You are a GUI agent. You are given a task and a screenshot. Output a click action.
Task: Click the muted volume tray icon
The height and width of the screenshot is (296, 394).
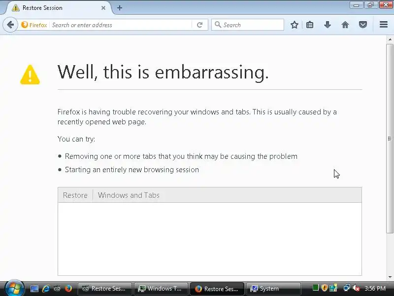click(x=356, y=288)
